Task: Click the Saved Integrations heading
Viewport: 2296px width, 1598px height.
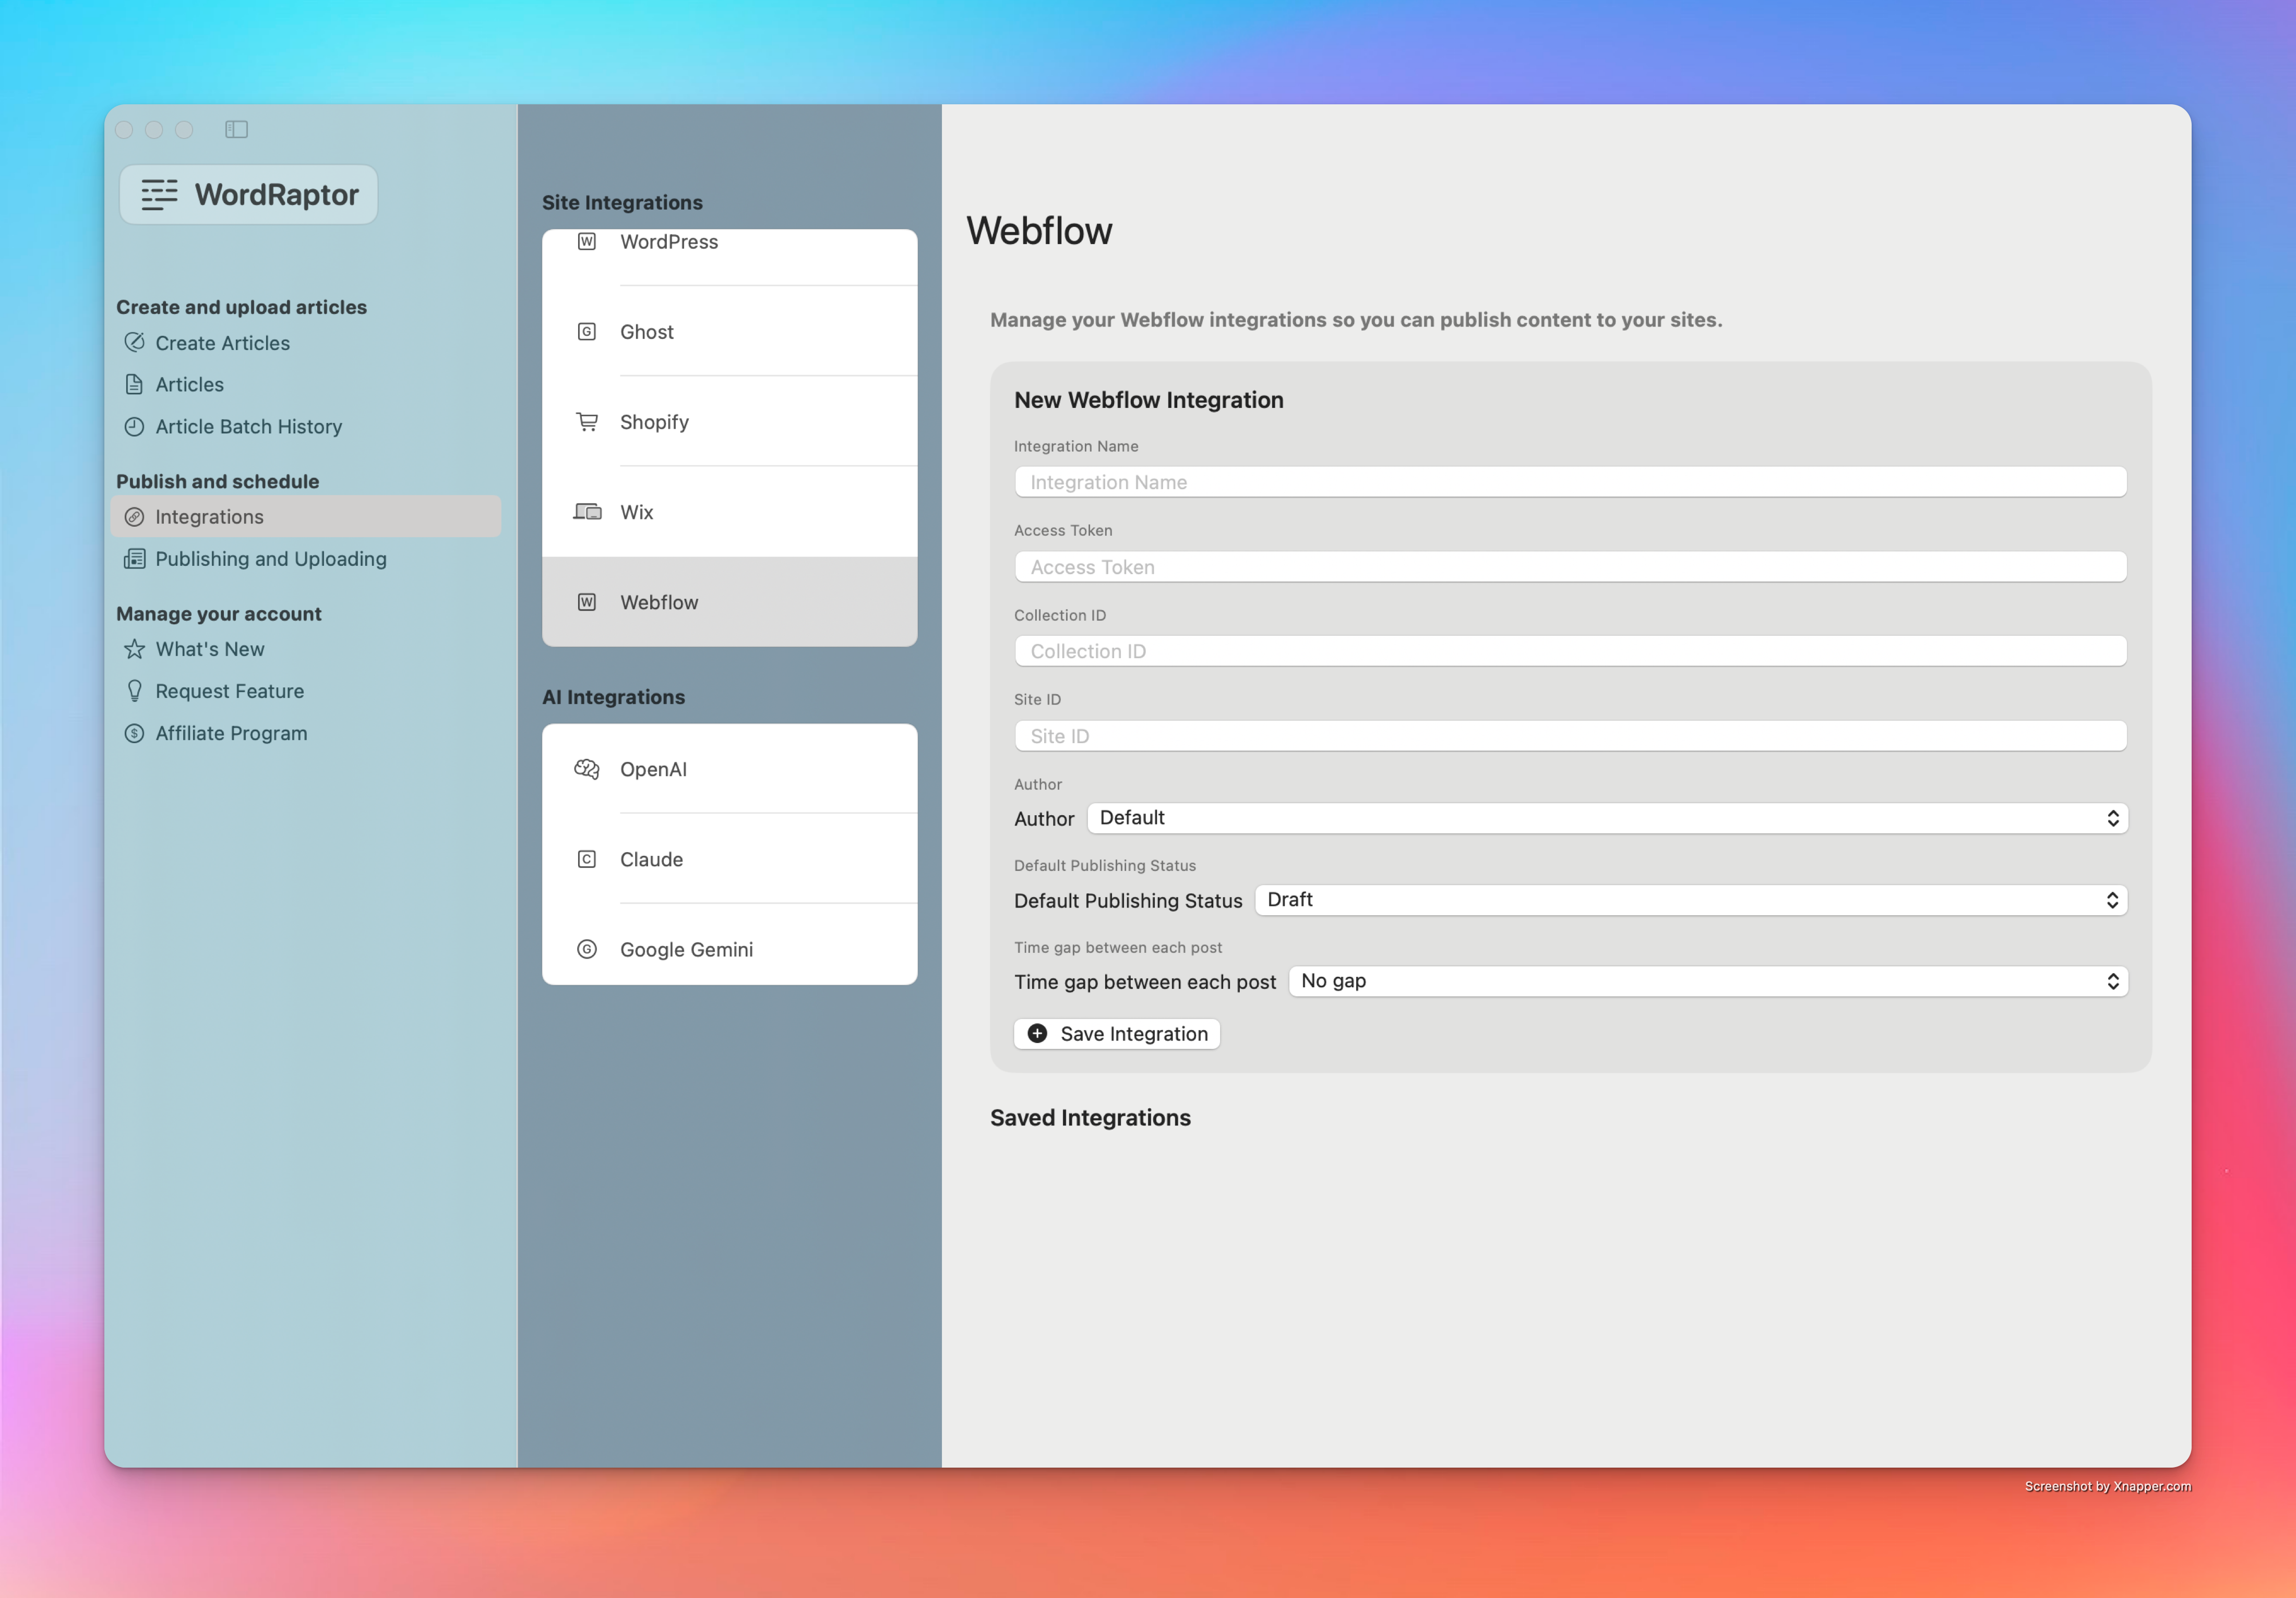Action: click(x=1090, y=1117)
